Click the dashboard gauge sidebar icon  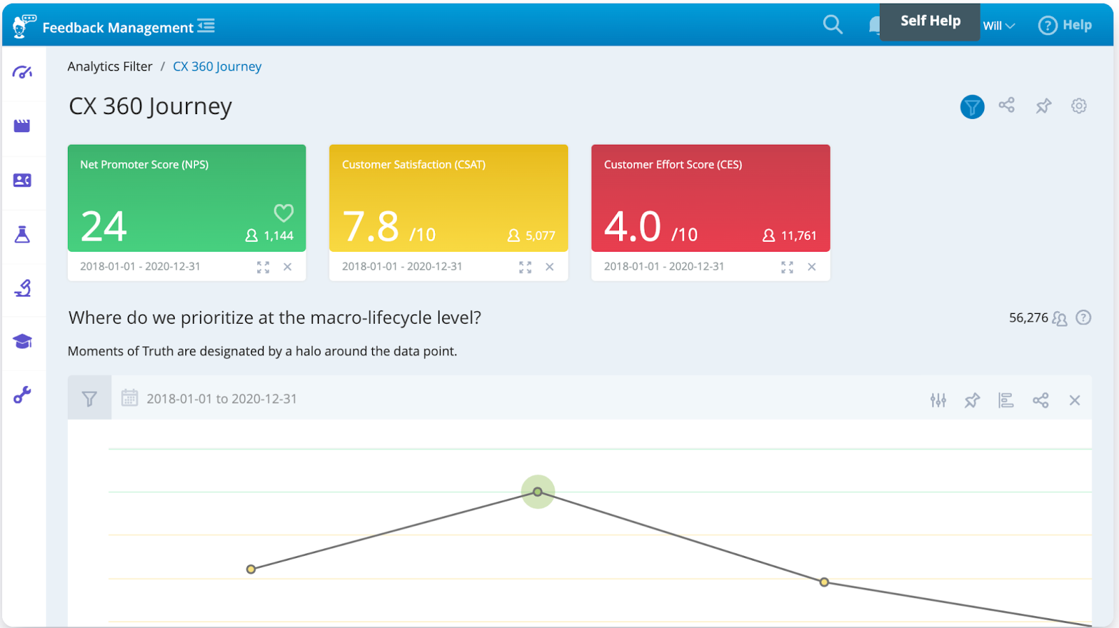[22, 72]
